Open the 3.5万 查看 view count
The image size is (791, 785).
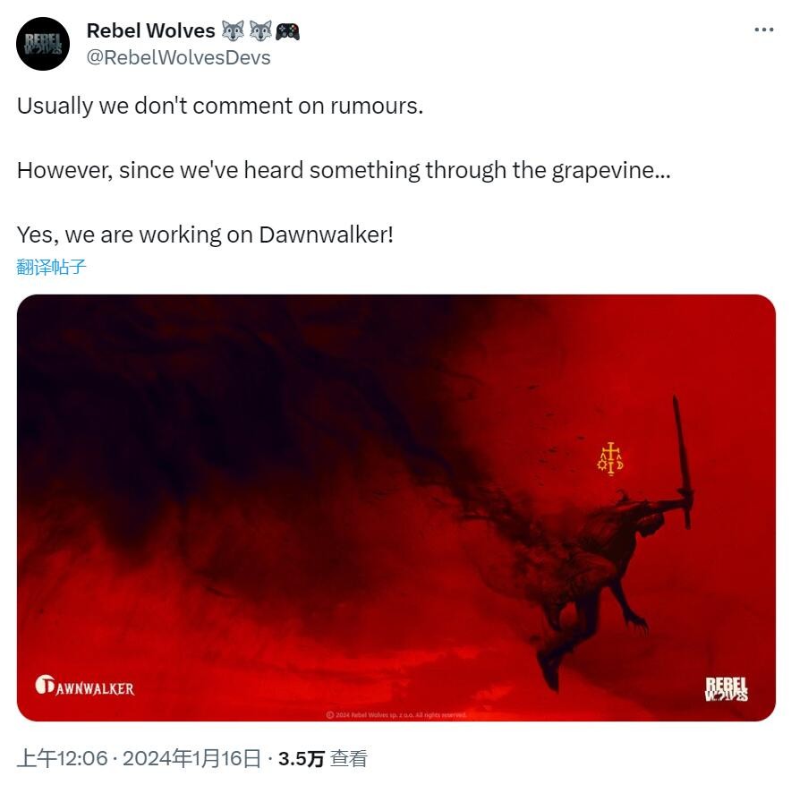[323, 758]
